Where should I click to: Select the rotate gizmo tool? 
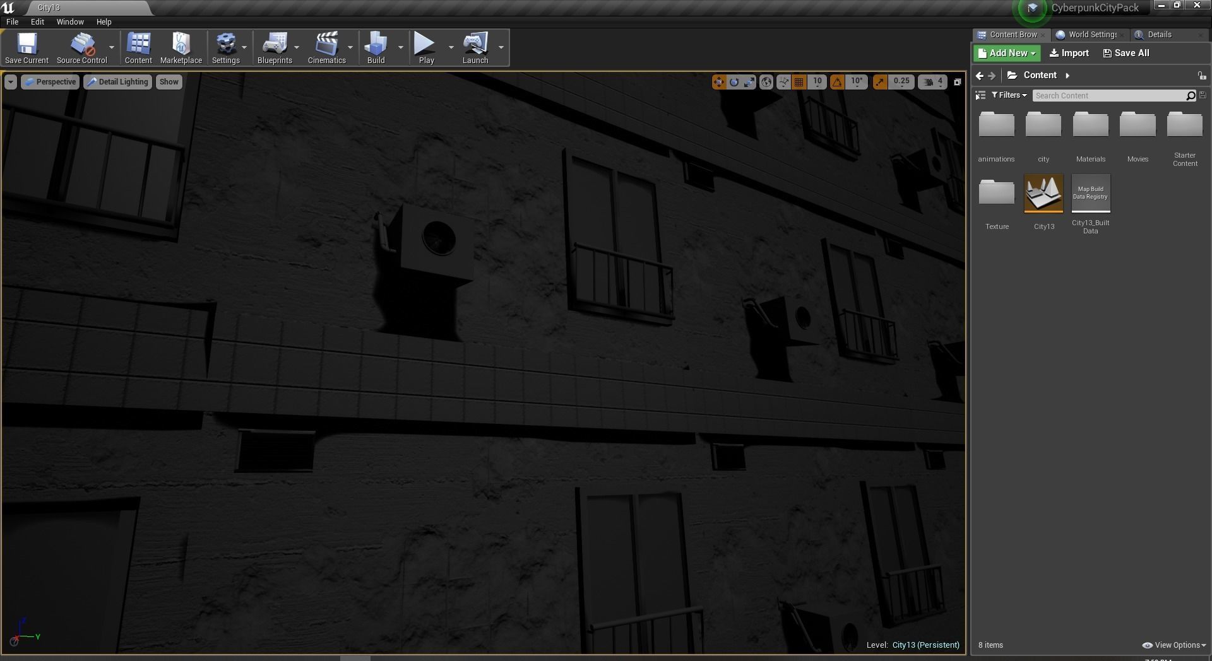pos(734,82)
